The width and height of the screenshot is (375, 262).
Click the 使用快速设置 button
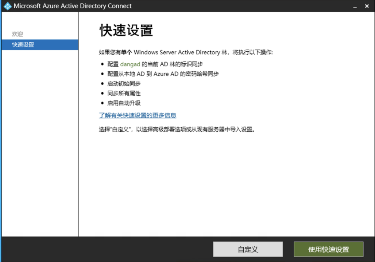[x=329, y=249]
